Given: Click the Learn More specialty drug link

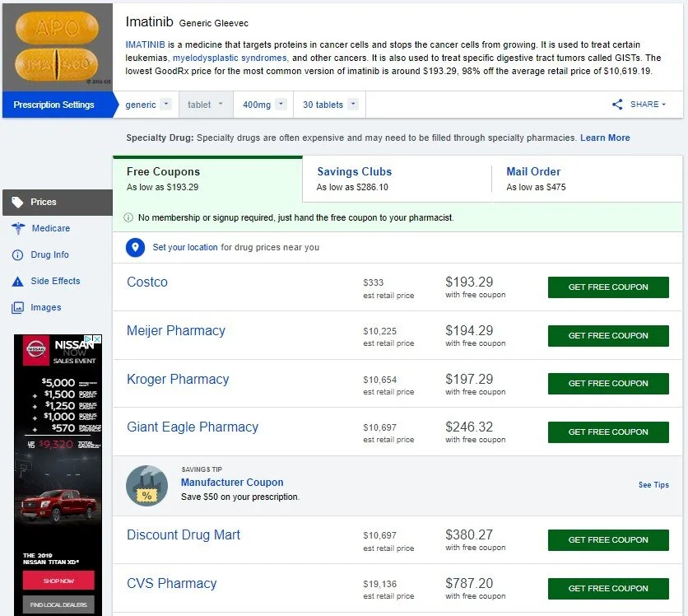Looking at the screenshot, I should pyautogui.click(x=605, y=138).
